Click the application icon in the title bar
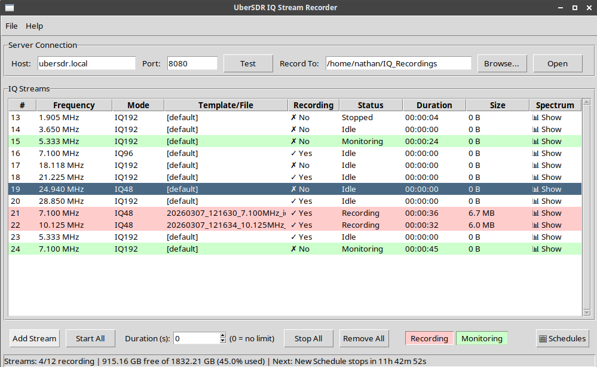The width and height of the screenshot is (597, 367). (8, 7)
